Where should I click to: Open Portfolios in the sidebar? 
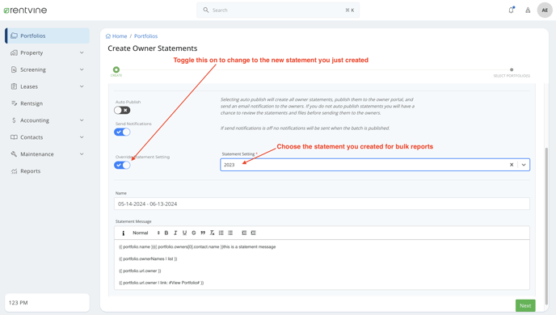click(47, 36)
